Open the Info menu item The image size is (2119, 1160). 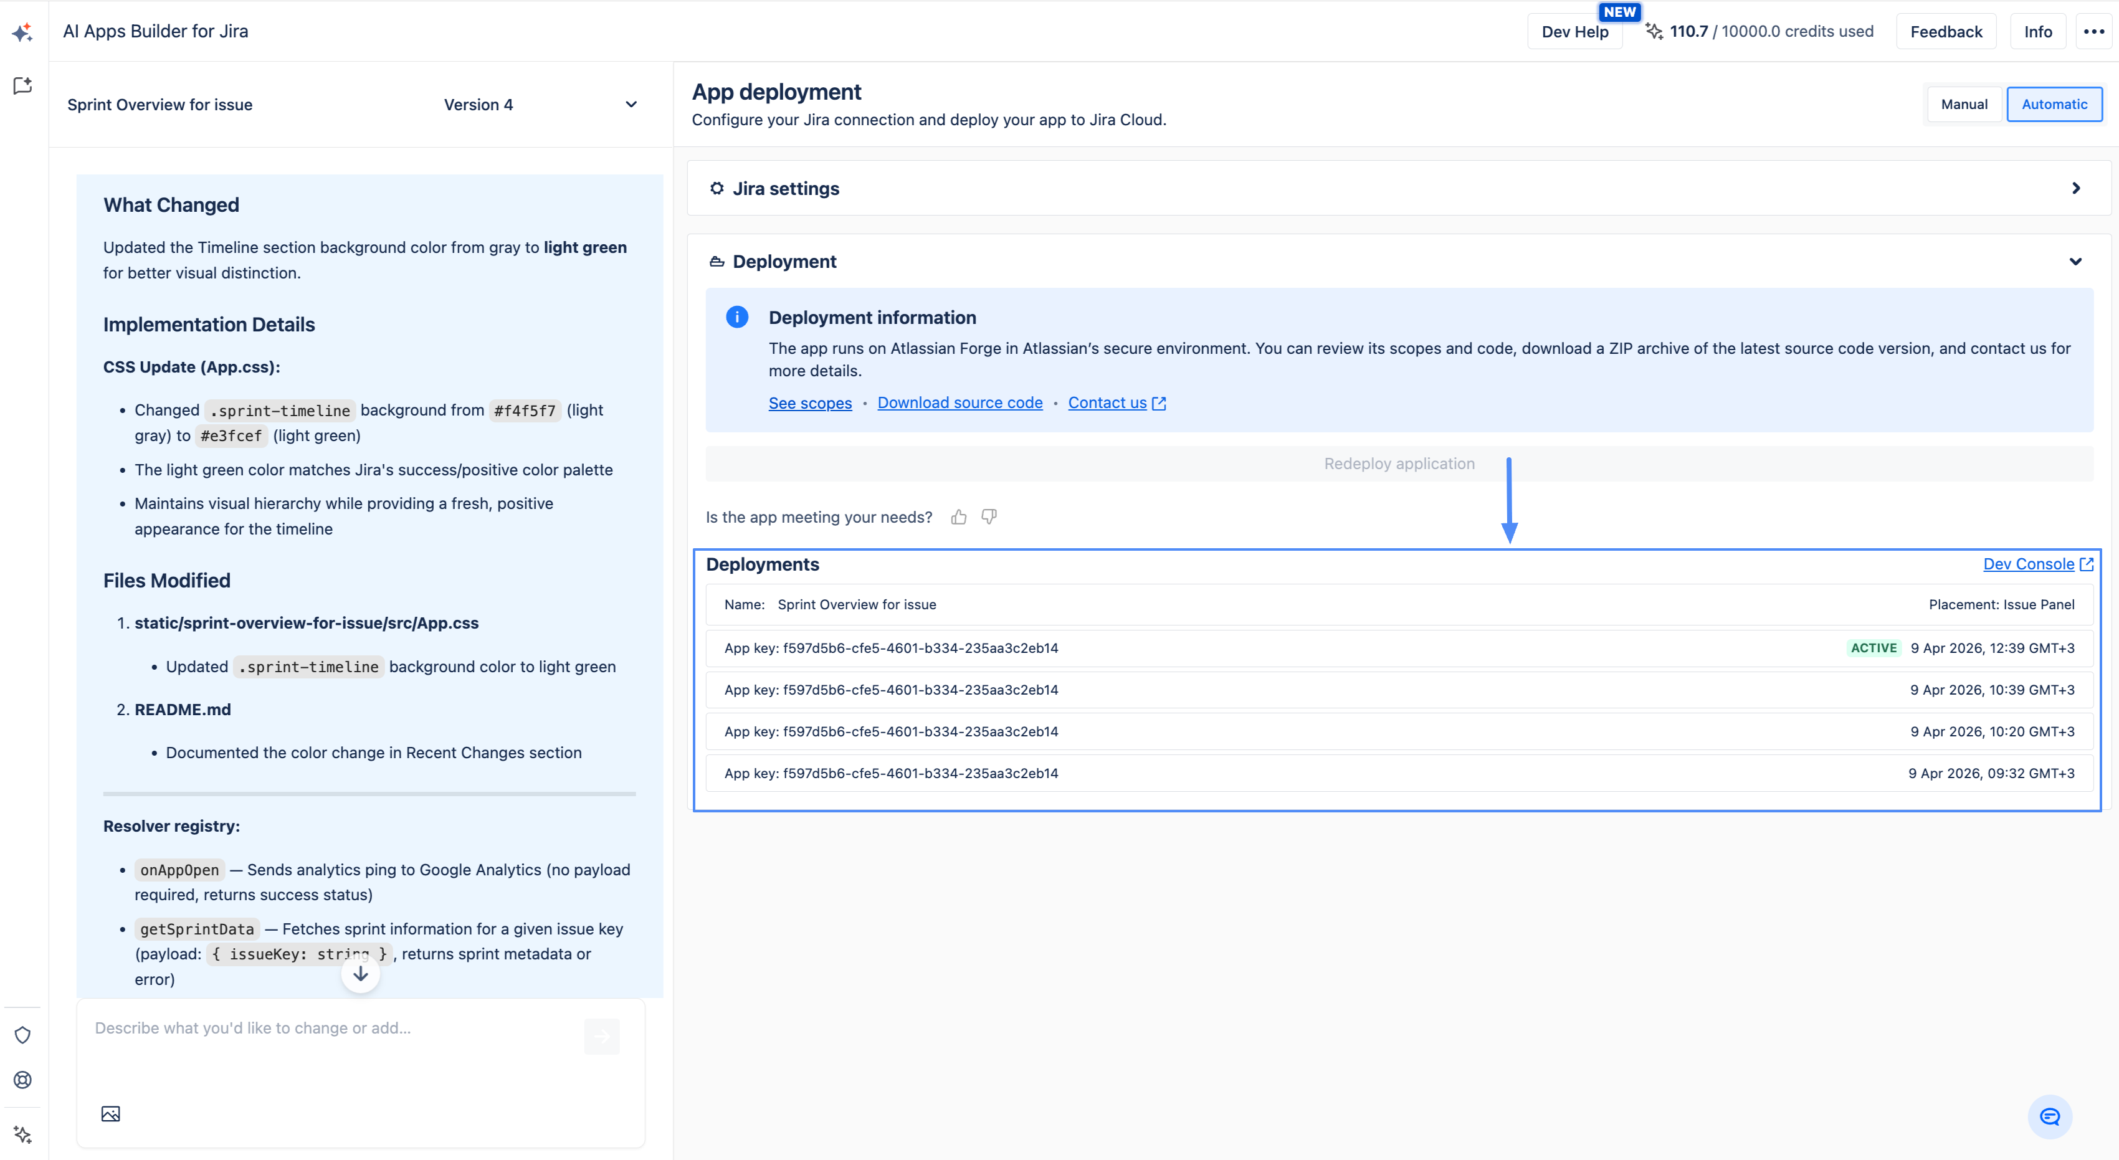pos(2037,32)
